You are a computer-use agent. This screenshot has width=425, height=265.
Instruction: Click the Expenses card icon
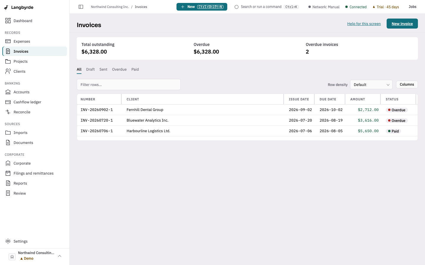click(x=8, y=41)
